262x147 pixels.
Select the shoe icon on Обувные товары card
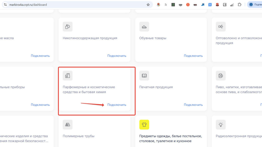pos(144,27)
